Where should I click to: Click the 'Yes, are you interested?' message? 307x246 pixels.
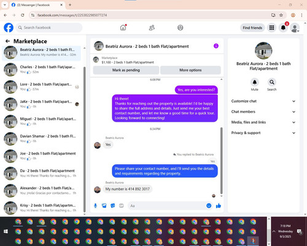196,90
